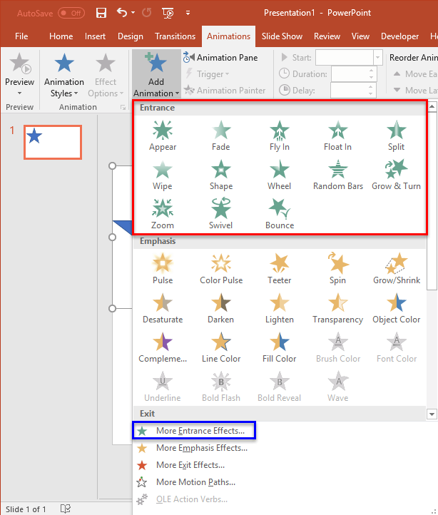Select the Spin emphasis animation

337,269
